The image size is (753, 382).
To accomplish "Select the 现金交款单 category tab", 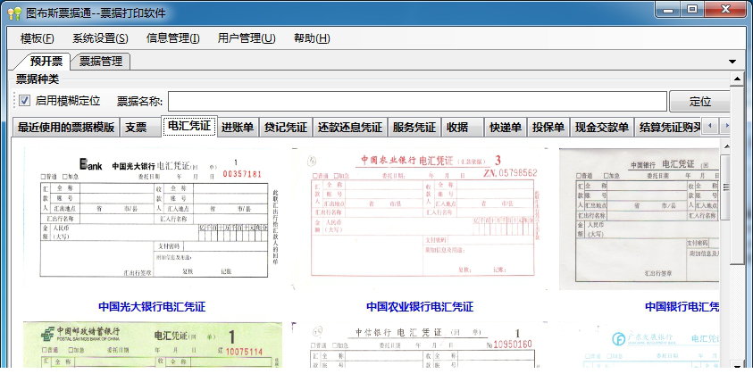I will coord(602,127).
